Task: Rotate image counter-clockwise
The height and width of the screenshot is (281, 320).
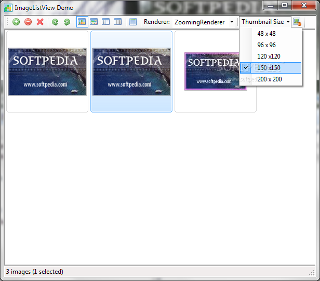Action: [x=55, y=22]
